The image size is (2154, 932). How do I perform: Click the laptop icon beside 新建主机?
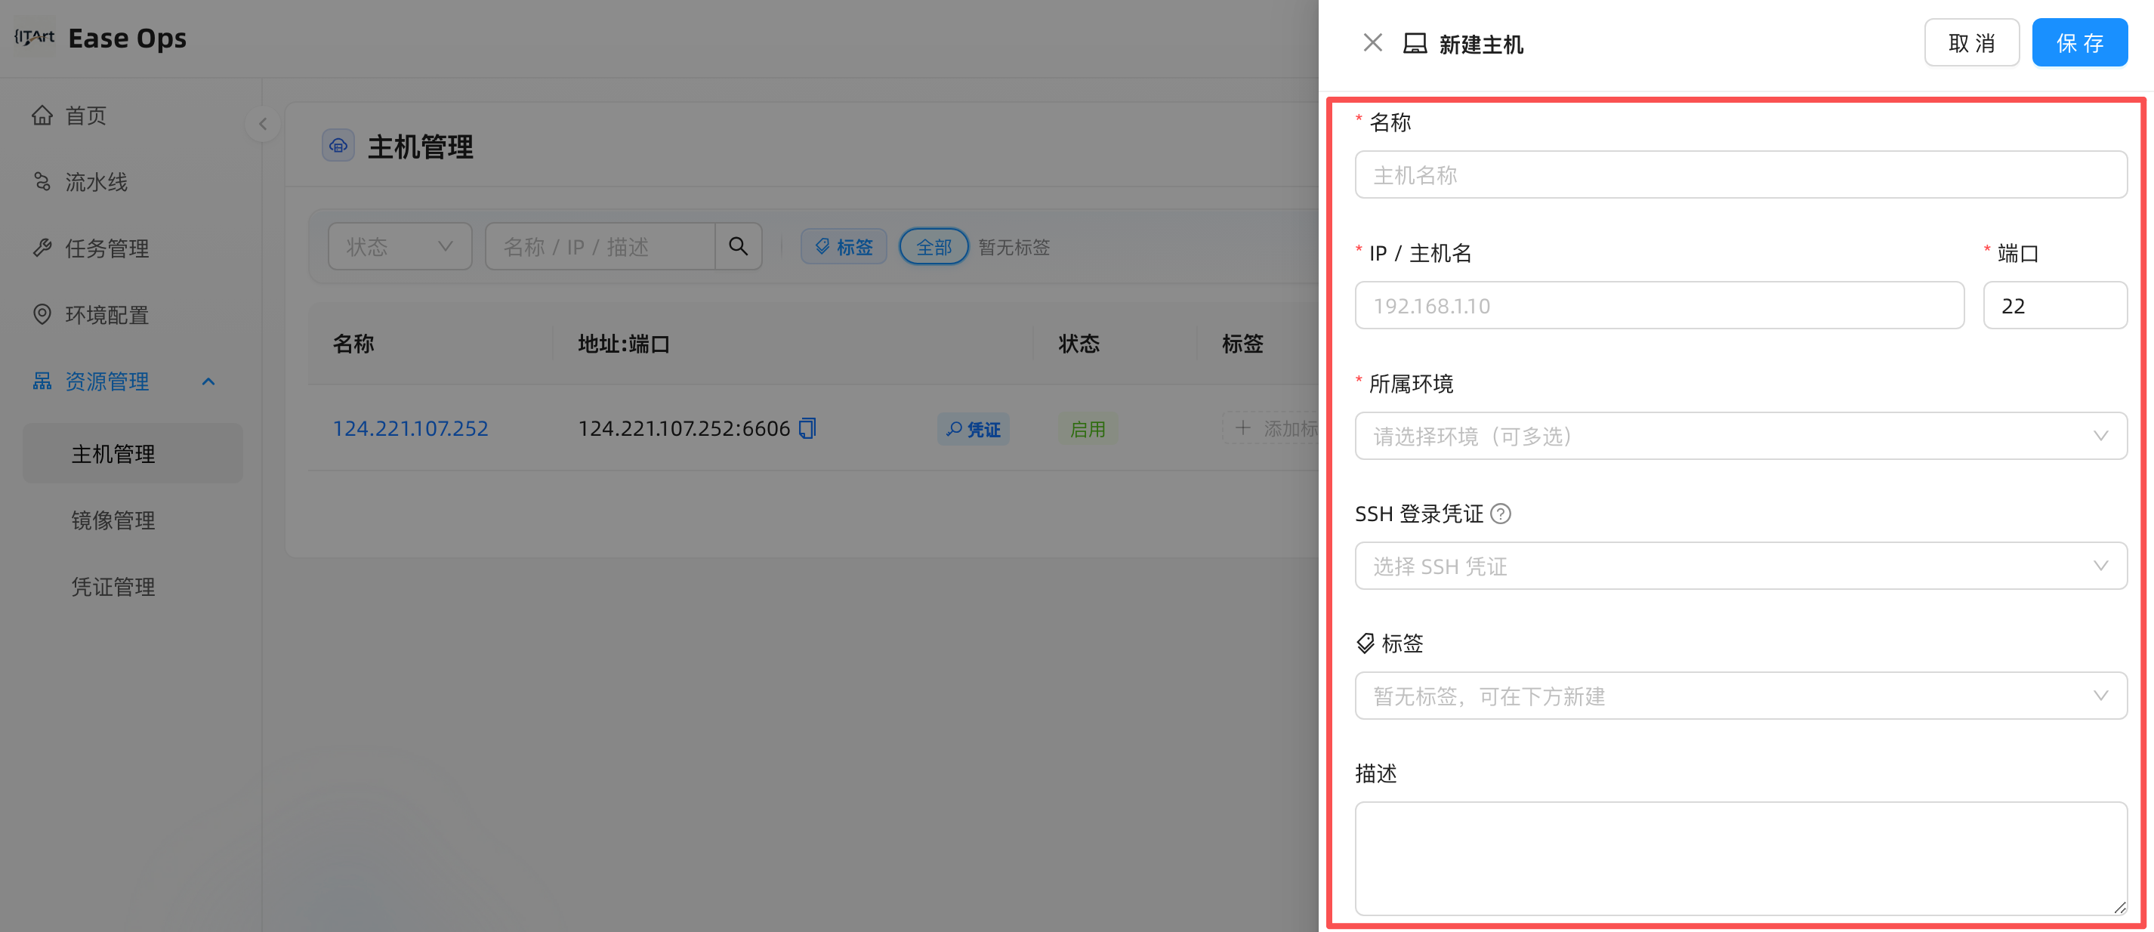pyautogui.click(x=1415, y=44)
